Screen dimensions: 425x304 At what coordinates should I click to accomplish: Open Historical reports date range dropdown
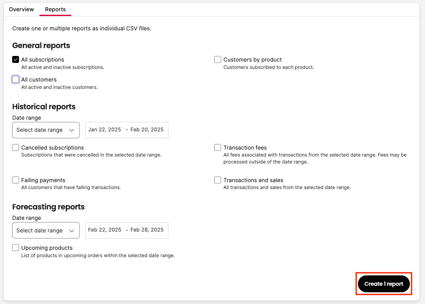point(46,130)
